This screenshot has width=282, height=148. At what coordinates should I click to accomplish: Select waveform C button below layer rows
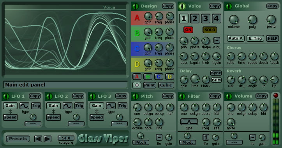point(159,77)
